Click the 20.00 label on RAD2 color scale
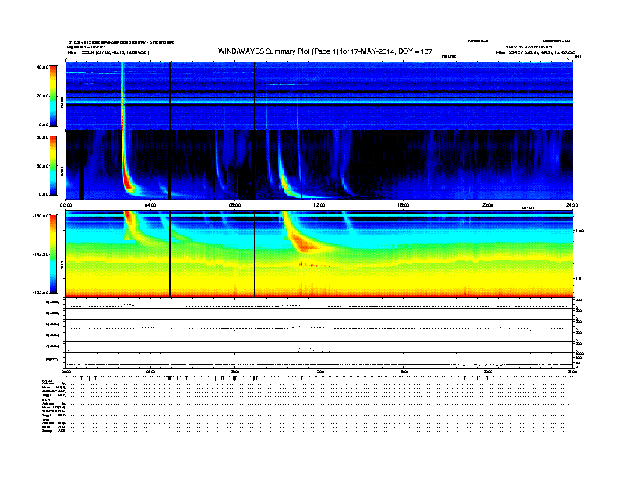The width and height of the screenshot is (617, 477). pos(42,96)
